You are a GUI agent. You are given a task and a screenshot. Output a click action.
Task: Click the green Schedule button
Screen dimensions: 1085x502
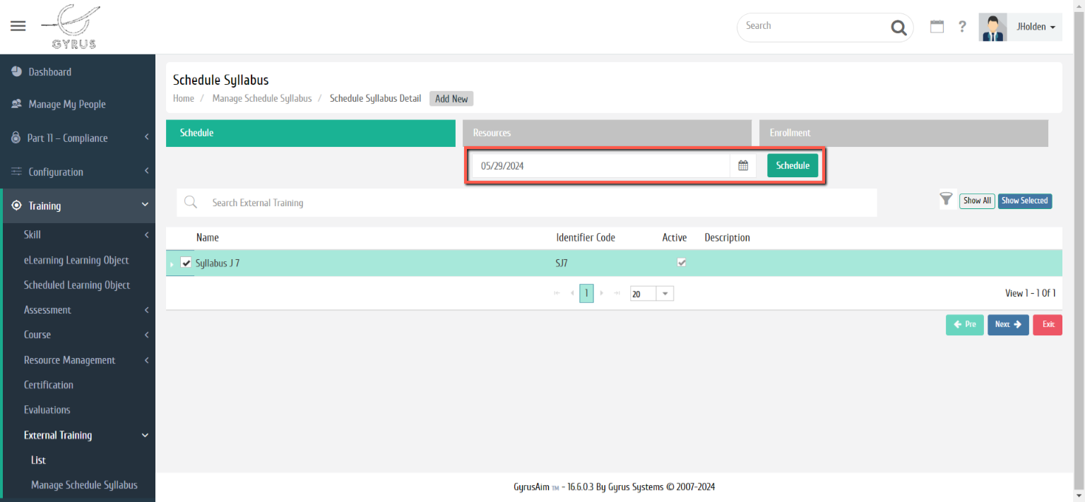pyautogui.click(x=793, y=165)
